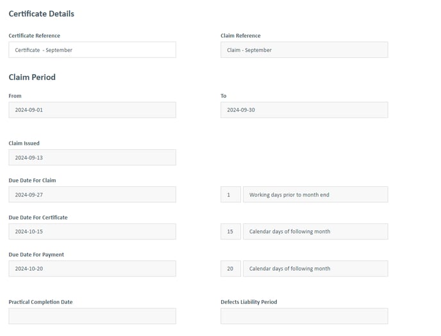The width and height of the screenshot is (441, 336).
Task: Click the claim period To date field
Action: (x=304, y=109)
